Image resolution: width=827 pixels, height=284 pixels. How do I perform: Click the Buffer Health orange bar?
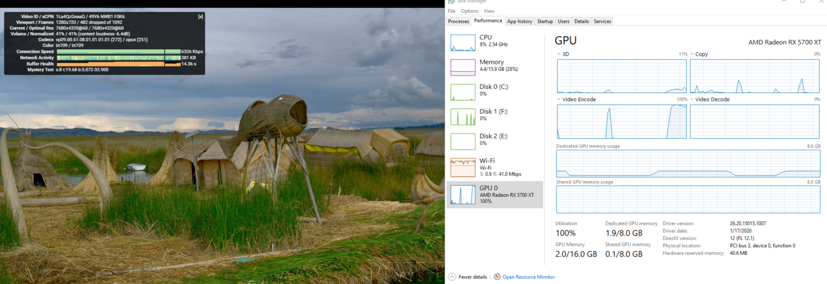[118, 64]
